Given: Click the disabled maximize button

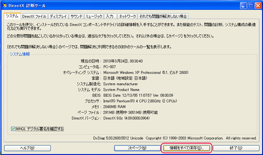Looking at the screenshot, I should (251, 6).
